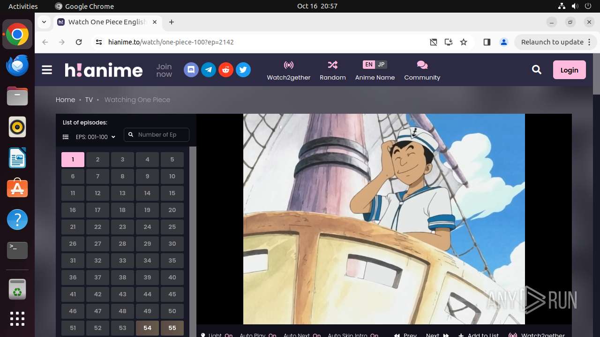Viewport: 600px width, 337px height.
Task: Select the Watch One Piece English tab
Action: (x=108, y=22)
